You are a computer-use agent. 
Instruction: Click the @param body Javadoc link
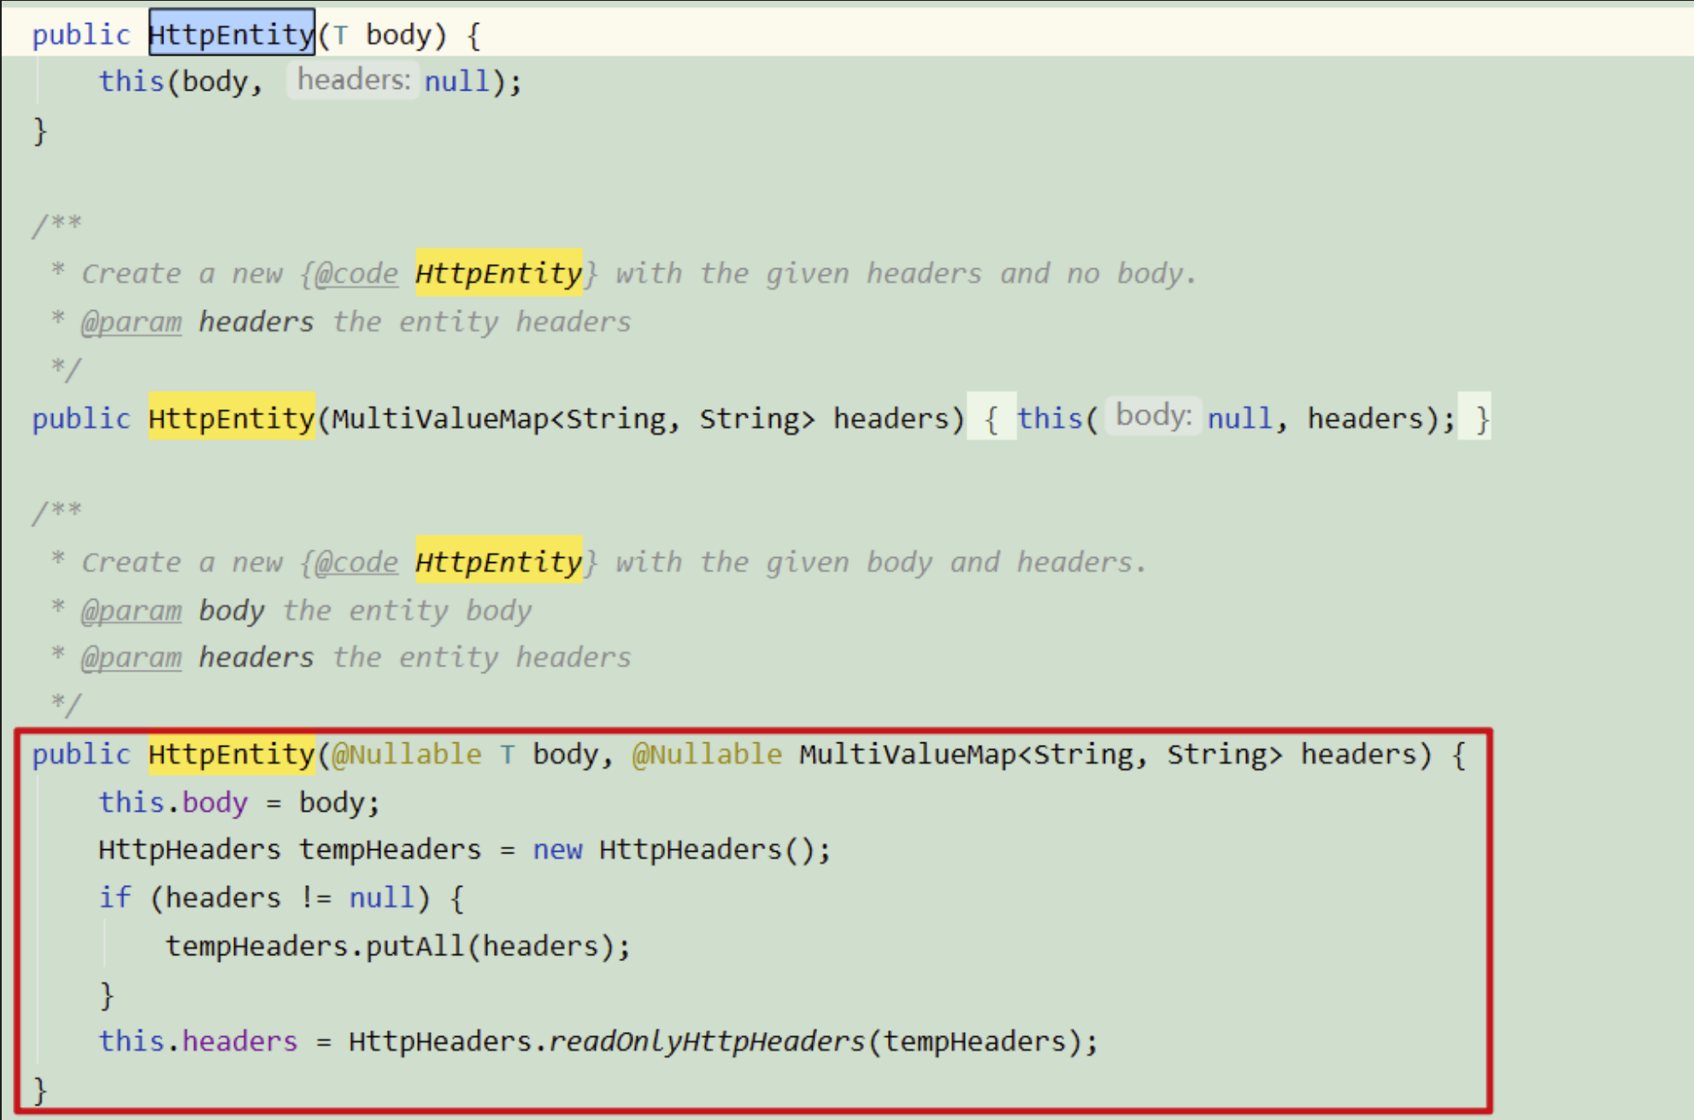tap(130, 610)
